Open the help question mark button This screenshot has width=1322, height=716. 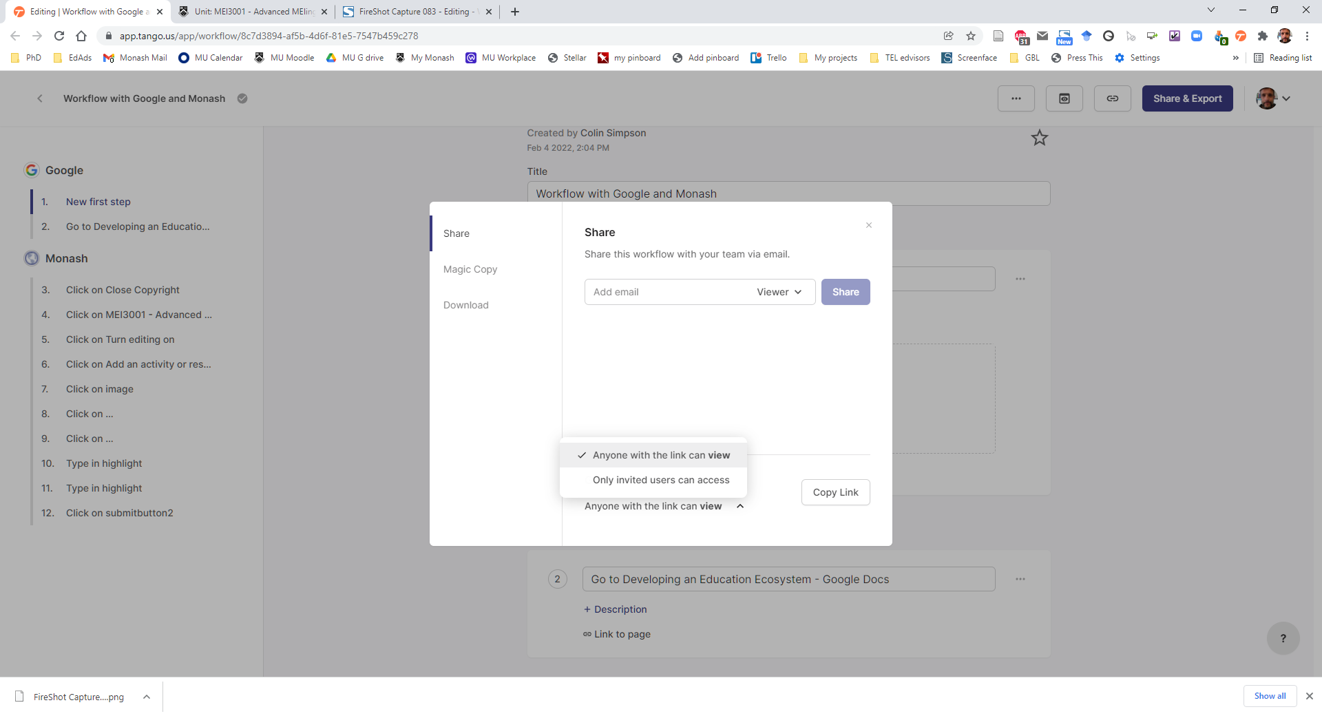(1283, 638)
